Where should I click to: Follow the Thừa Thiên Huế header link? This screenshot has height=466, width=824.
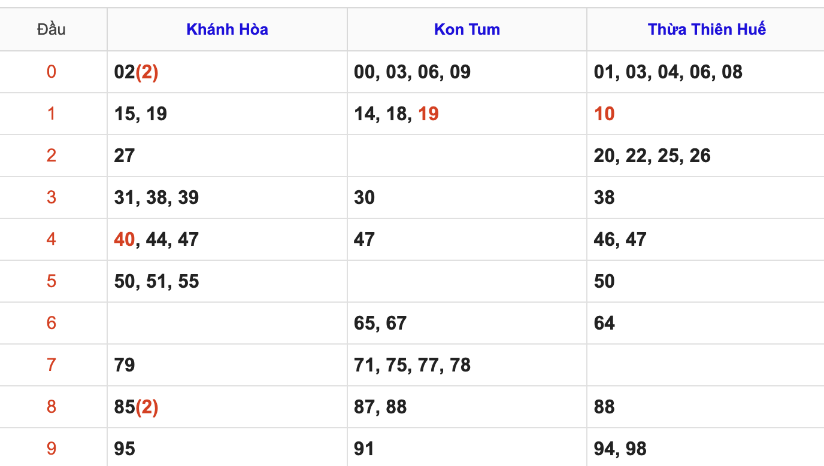coord(707,29)
